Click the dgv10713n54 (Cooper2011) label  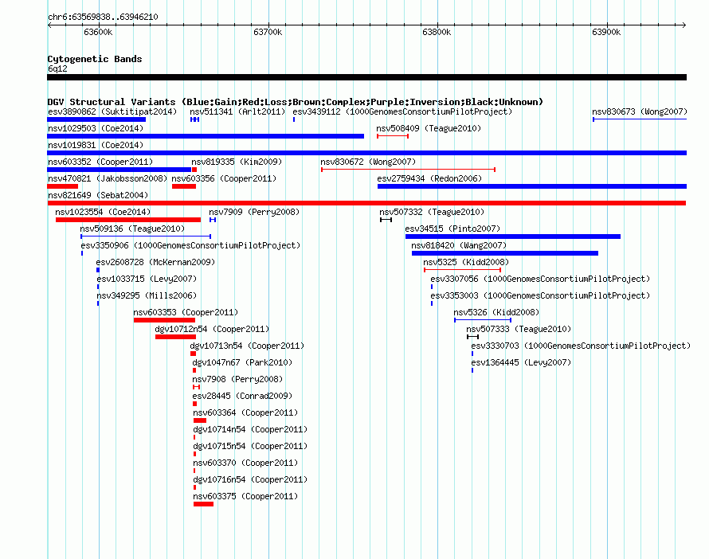coord(247,346)
